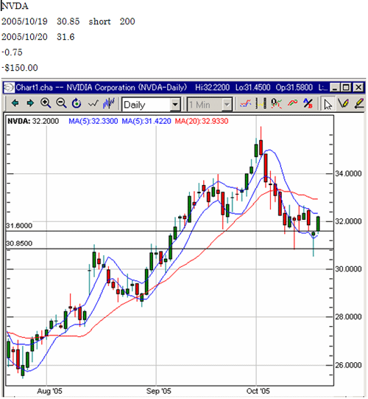Click the chart window system menu icon
Viewport: 368px width, 399px height.
pos(8,88)
